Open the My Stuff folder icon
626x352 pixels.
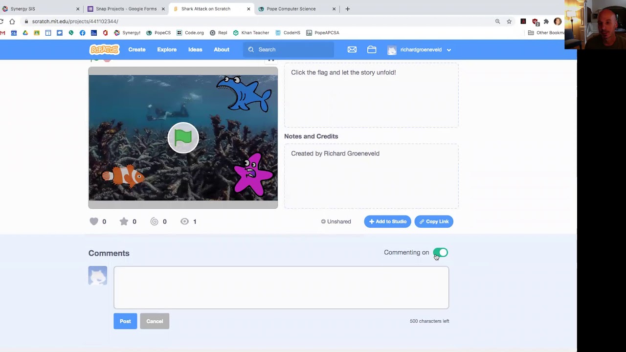click(372, 49)
